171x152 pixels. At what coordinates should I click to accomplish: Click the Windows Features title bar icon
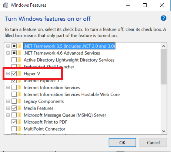click(x=6, y=5)
